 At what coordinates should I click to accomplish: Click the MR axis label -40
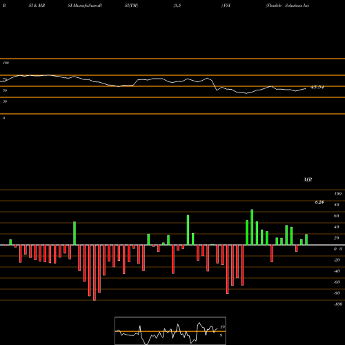click(337, 271)
